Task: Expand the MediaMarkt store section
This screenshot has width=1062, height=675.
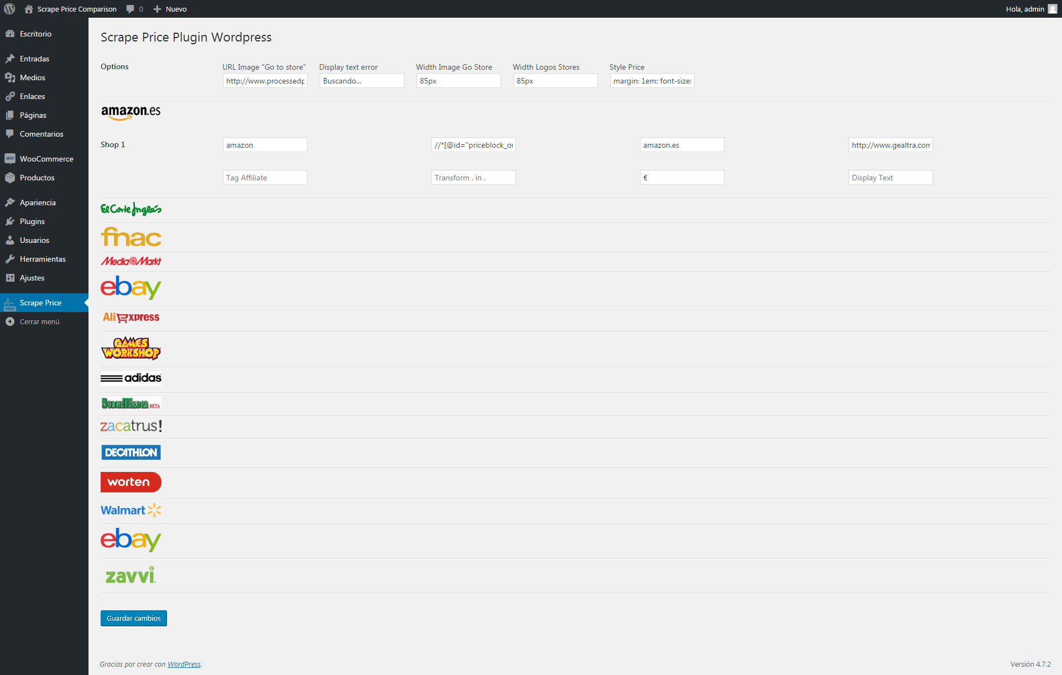Action: pyautogui.click(x=131, y=261)
